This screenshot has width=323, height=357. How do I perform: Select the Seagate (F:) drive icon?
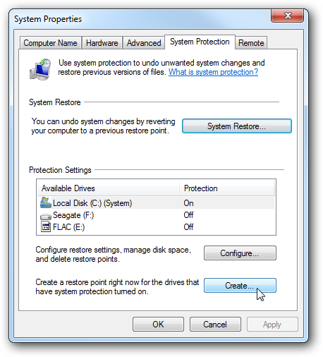point(46,217)
